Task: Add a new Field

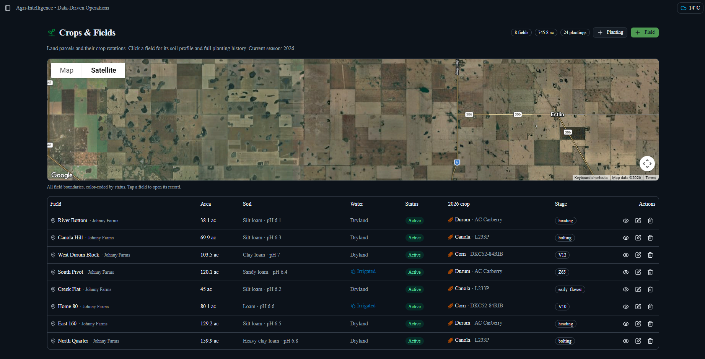Action: (645, 32)
